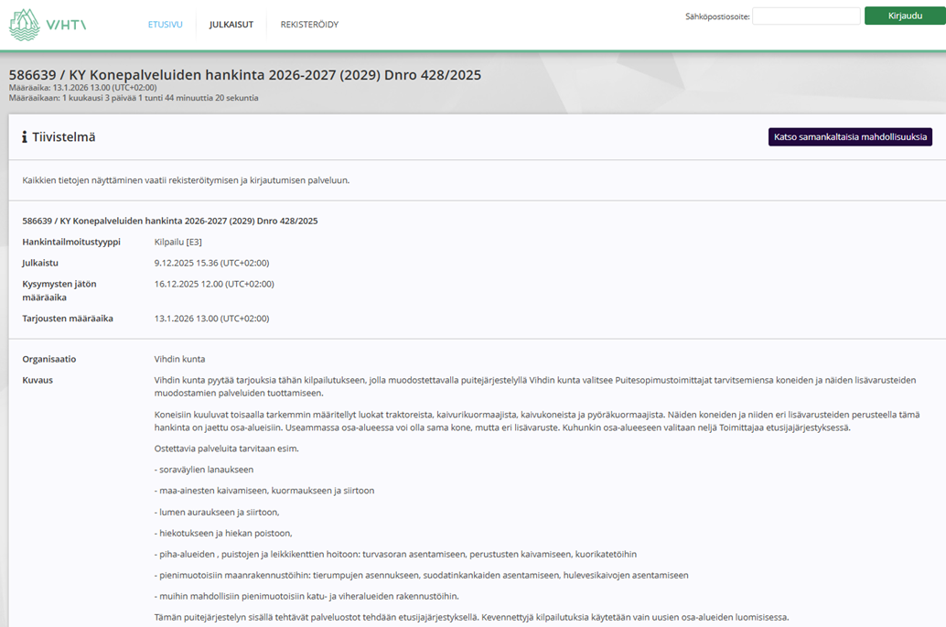Click the notice about registration and login
The image size is (946, 627).
pyautogui.click(x=186, y=180)
